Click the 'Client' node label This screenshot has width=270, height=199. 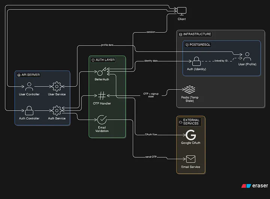(181, 19)
